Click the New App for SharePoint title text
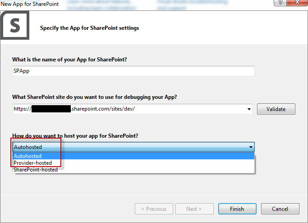 [x=29, y=4]
